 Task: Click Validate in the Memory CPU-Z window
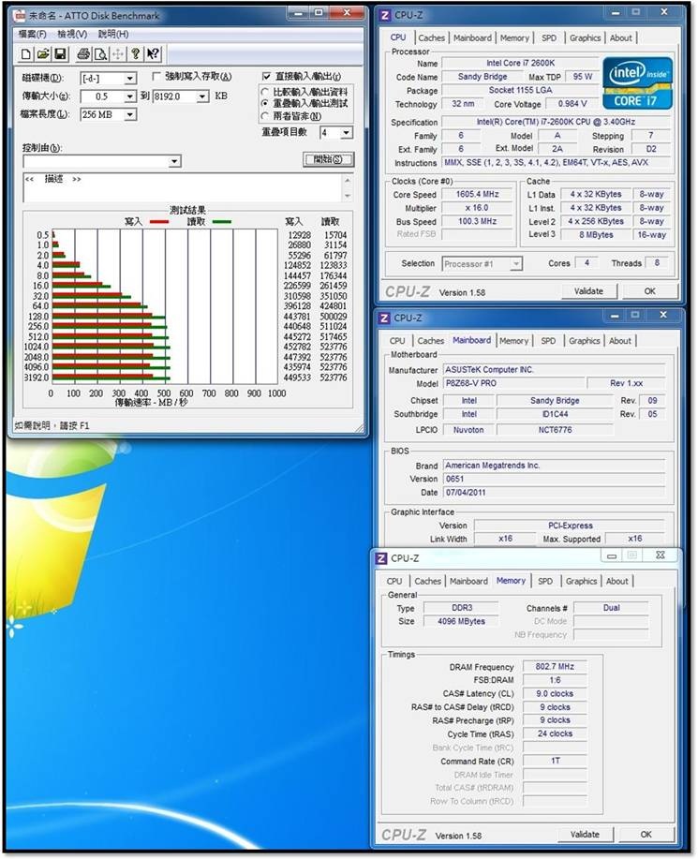click(585, 835)
